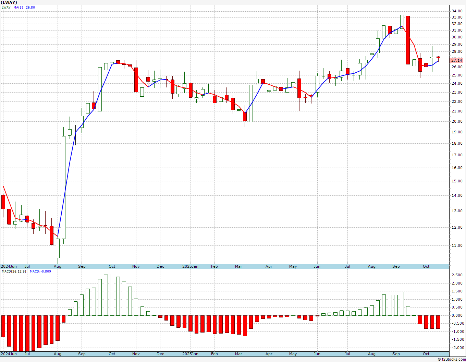Click the 13.00 price axis label
Viewport: 466px width, 362px height.
click(x=456, y=211)
